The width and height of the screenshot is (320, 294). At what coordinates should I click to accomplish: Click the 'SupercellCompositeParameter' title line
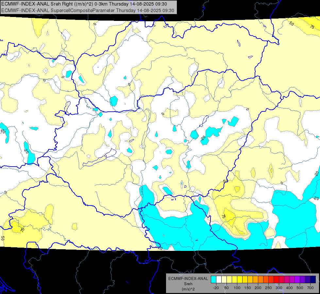coord(88,10)
